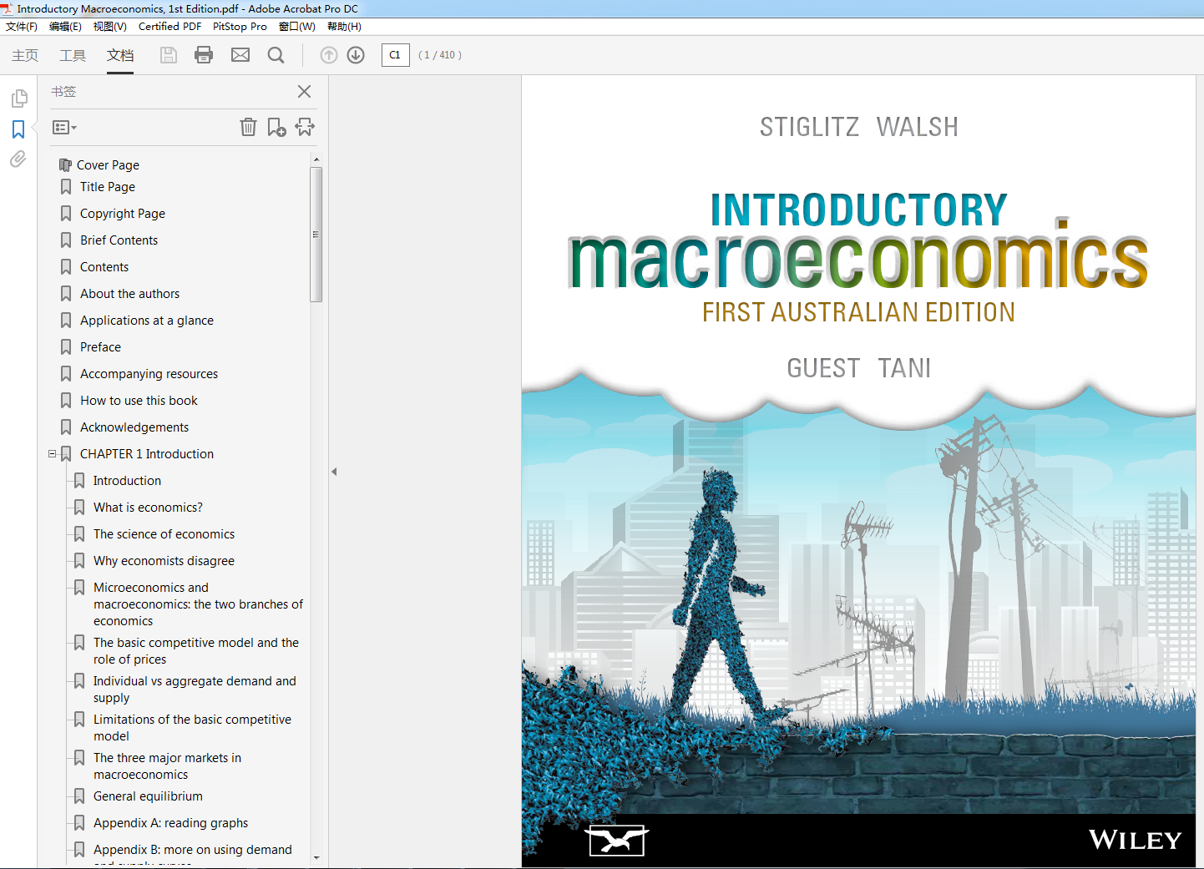1204x869 pixels.
Task: Click the Print icon in toolbar
Action: pos(204,55)
